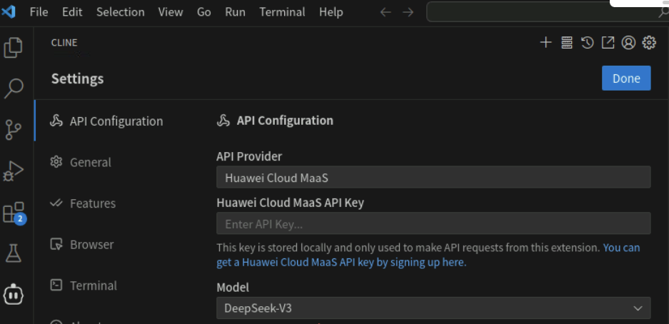
Task: Open Cline task history icon
Action: (587, 43)
